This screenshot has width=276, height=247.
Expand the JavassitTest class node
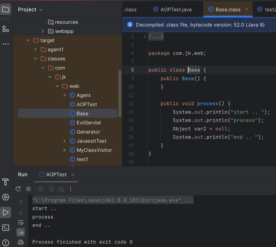coord(65,141)
